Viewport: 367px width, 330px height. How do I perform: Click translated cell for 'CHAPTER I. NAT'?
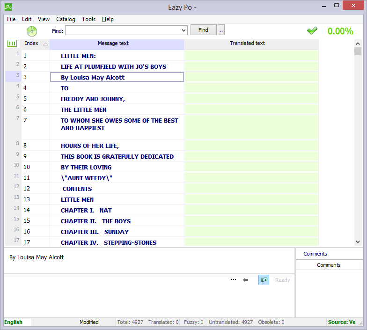point(251,210)
